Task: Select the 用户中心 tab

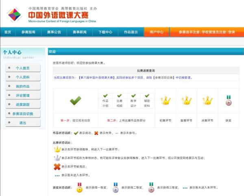Action: (157, 32)
